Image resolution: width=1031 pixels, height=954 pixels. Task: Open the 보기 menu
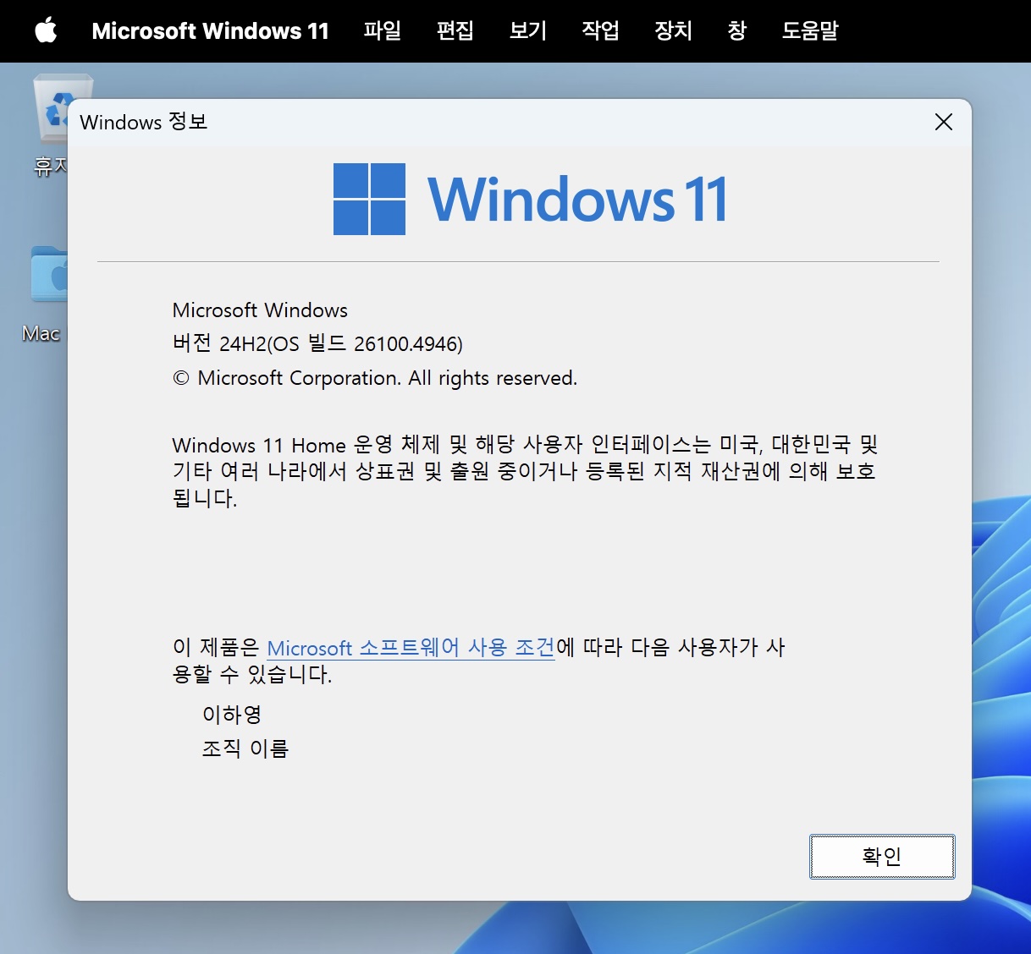[x=528, y=31]
